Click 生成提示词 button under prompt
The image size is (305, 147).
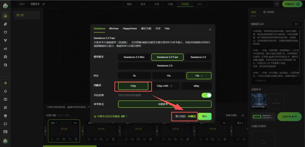pyautogui.click(x=261, y=81)
